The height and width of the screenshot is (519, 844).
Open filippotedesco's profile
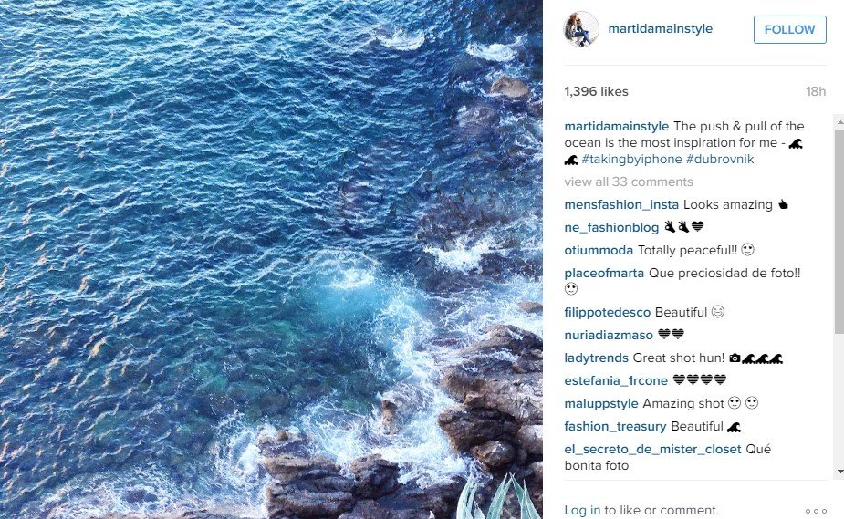coord(607,313)
